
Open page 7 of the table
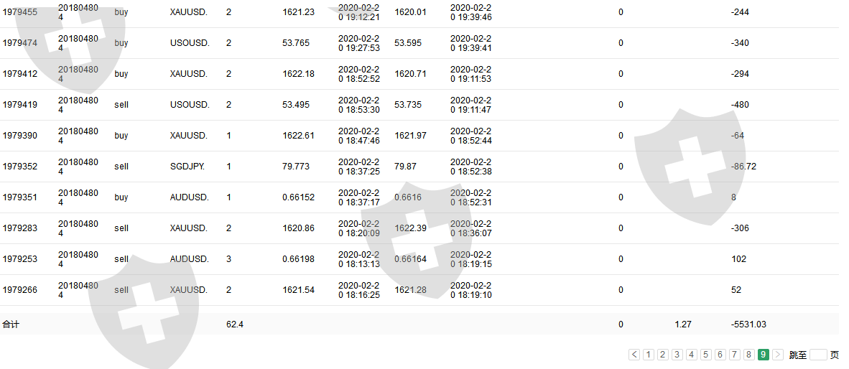(x=735, y=355)
